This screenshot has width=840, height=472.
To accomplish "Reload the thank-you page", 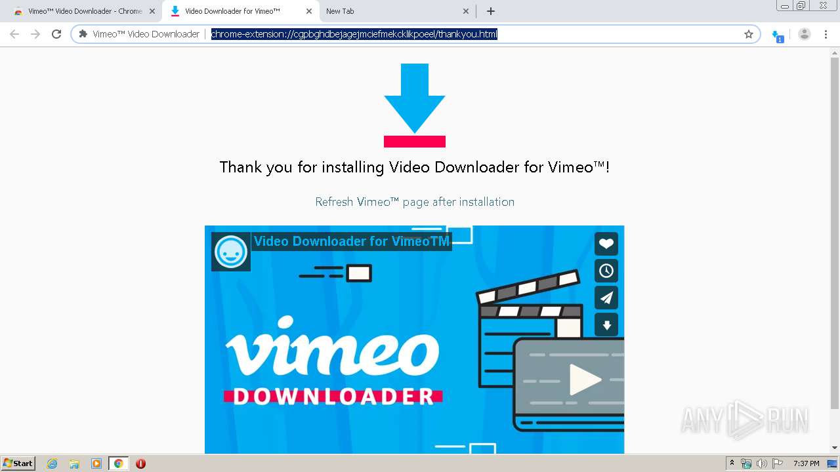I will 56,34.
